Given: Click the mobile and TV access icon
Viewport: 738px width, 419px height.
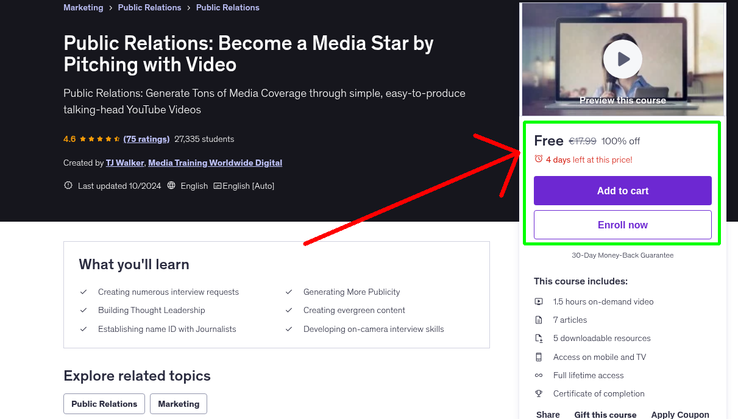Looking at the screenshot, I should point(539,357).
